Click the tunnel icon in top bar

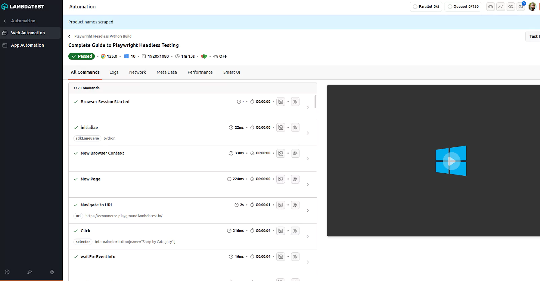point(491,7)
